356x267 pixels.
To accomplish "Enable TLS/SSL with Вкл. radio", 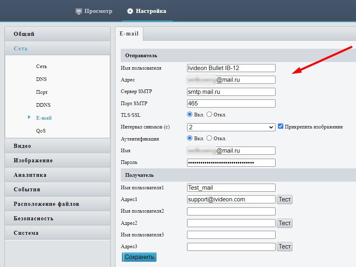I will click(x=189, y=114).
